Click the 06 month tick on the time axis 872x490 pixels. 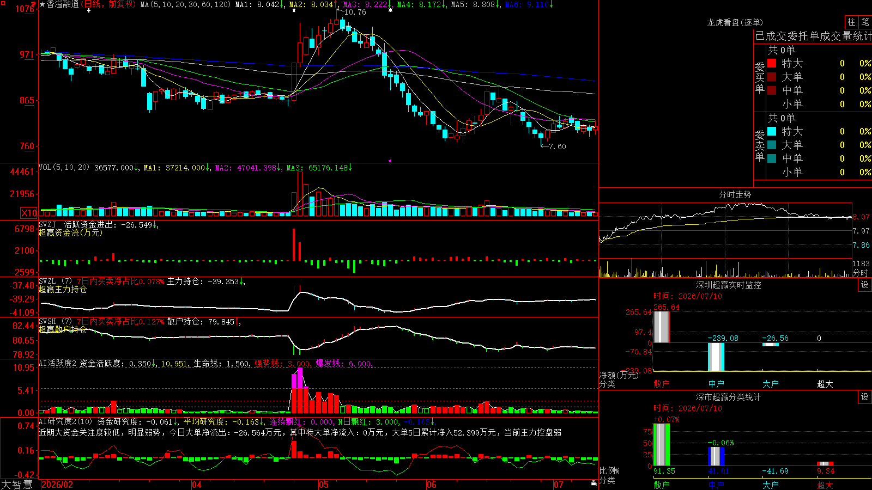click(x=432, y=485)
